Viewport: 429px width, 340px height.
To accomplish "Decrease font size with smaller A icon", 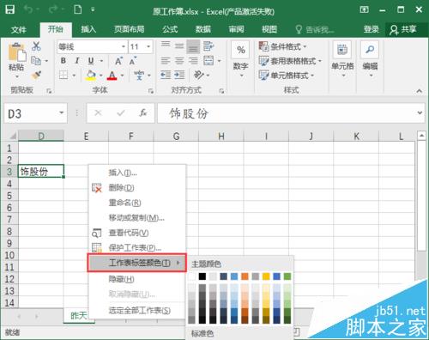I will [x=133, y=61].
